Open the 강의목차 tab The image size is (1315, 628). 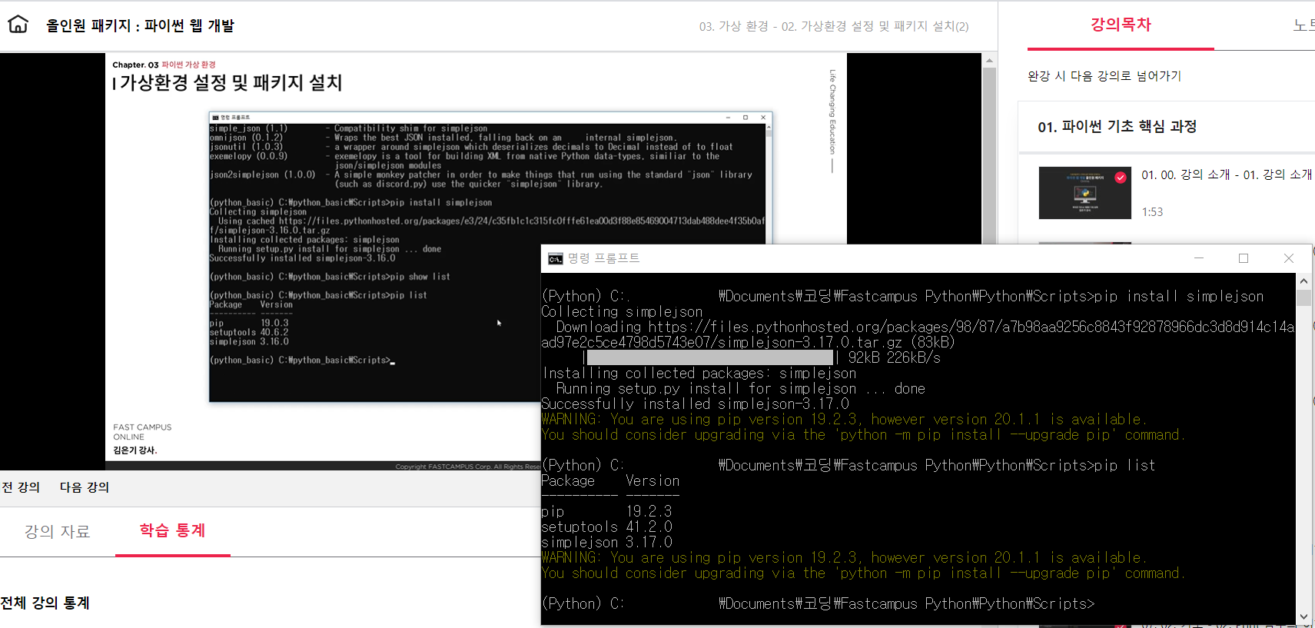pos(1121,25)
